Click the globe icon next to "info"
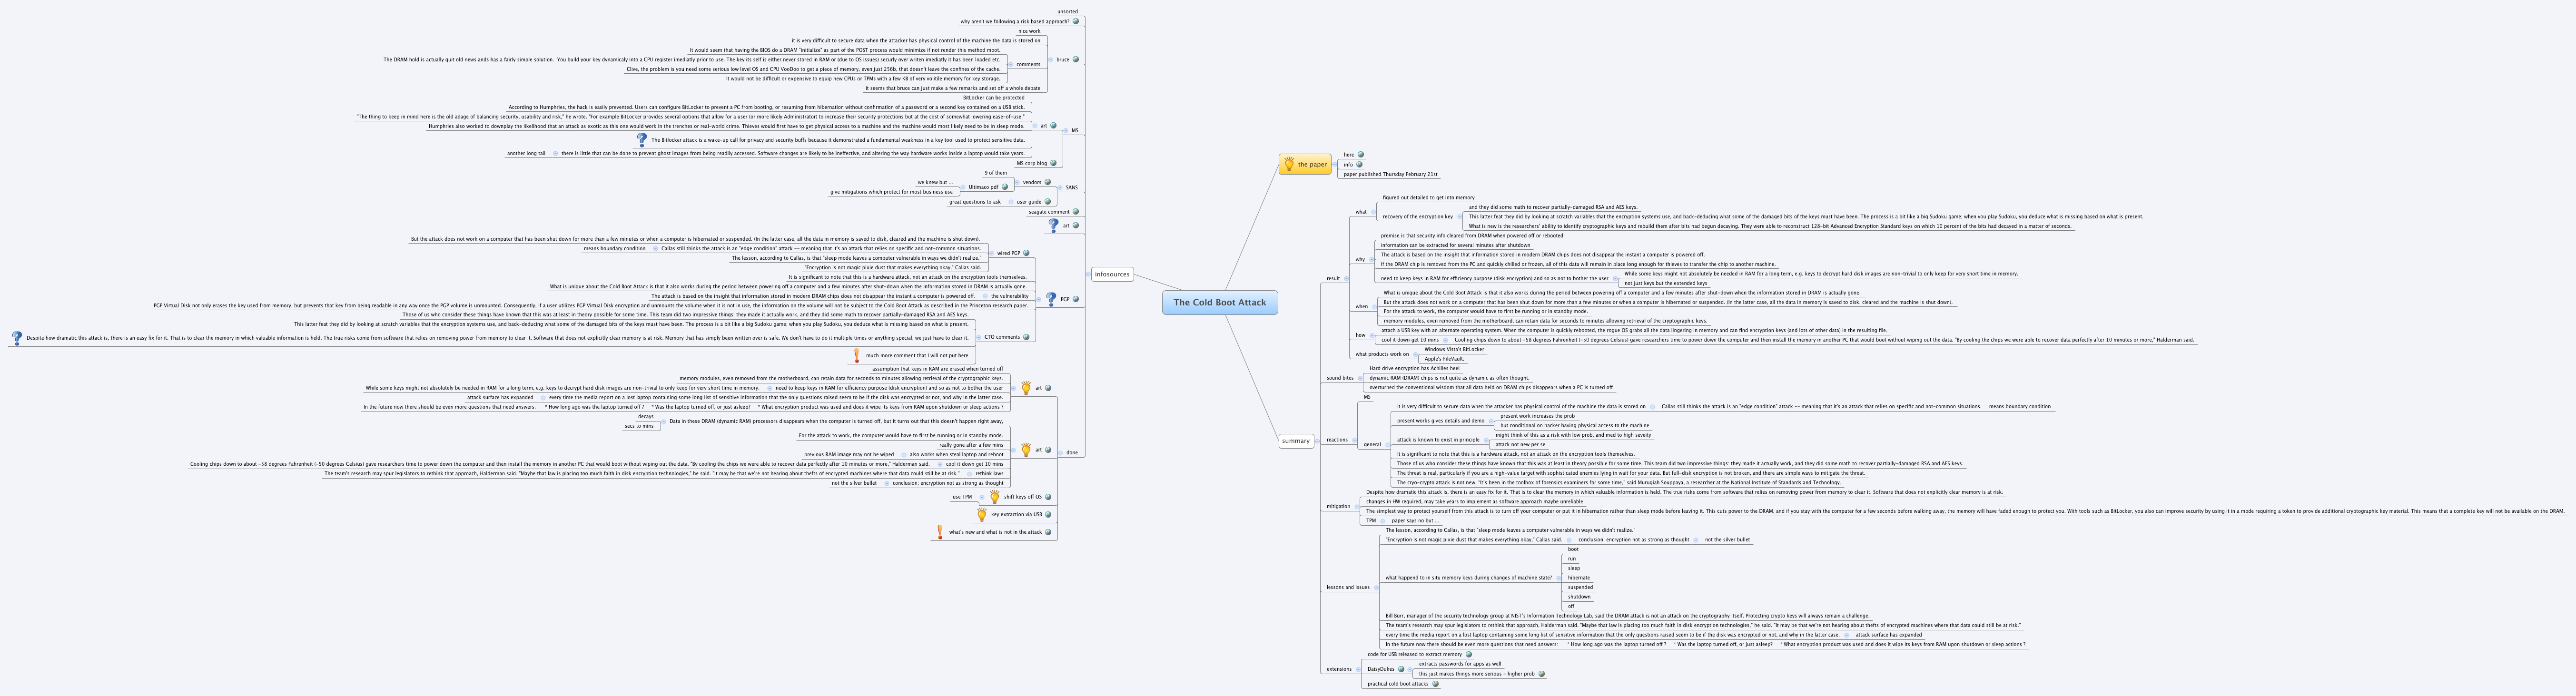Image resolution: width=2576 pixels, height=696 pixels. point(1360,165)
